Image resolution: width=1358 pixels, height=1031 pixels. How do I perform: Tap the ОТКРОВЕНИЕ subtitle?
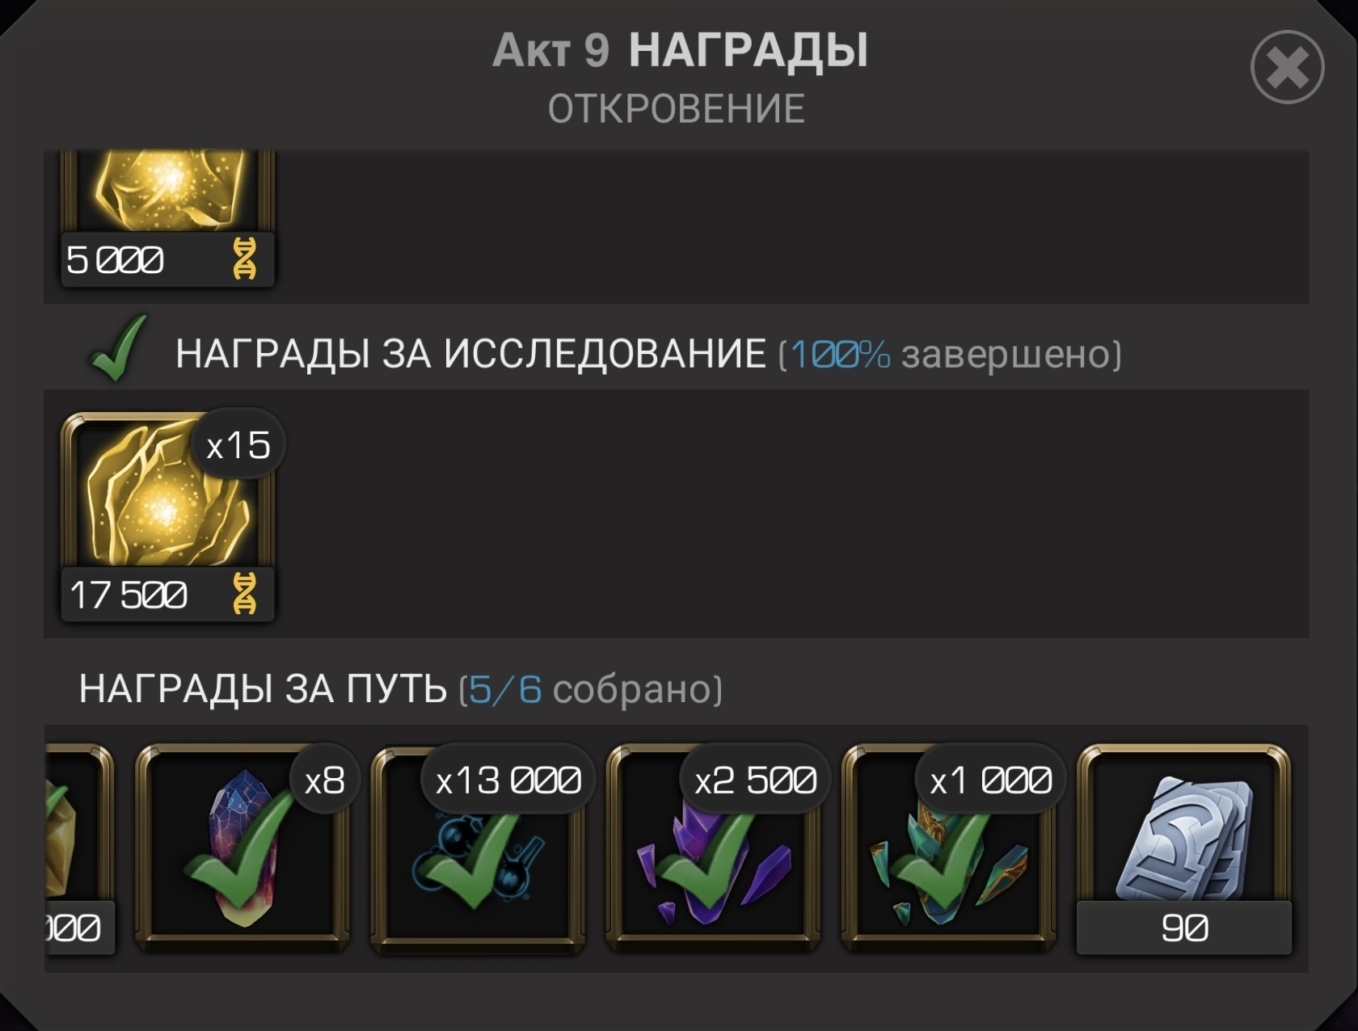[x=677, y=109]
